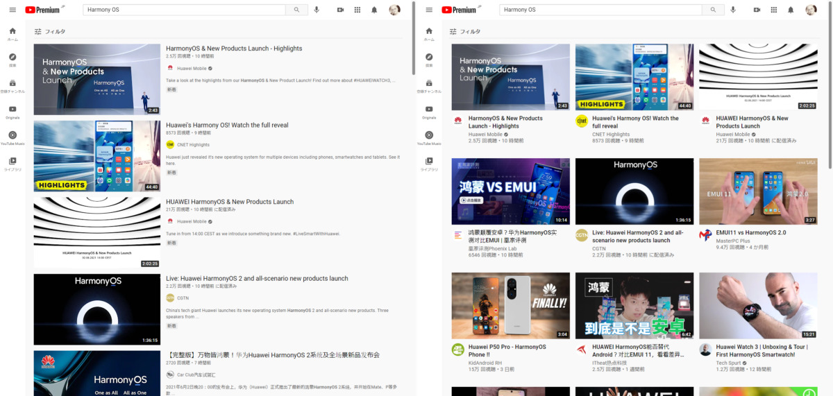This screenshot has width=833, height=396.
Task: Play the Huawei P50 Pro FINALLY thumbnail, grid-view window
Action: (510, 306)
